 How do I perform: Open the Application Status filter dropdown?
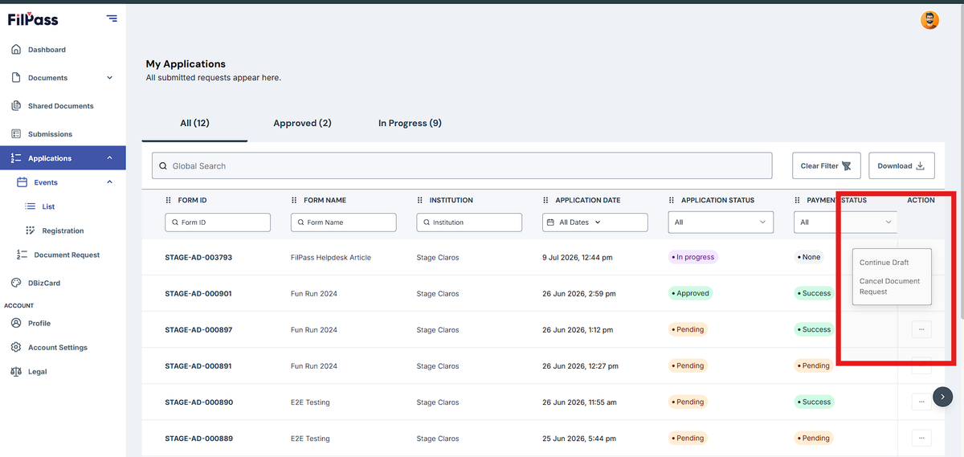721,222
